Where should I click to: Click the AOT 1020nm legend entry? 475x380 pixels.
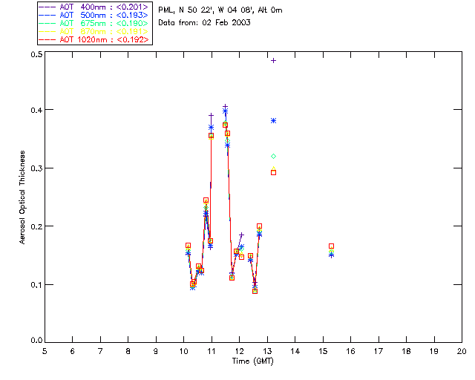point(94,39)
